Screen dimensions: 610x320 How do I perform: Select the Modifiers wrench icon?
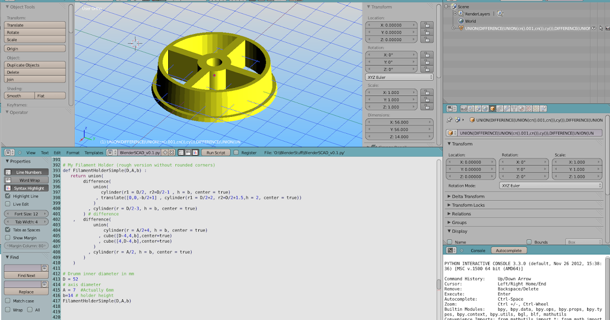tap(507, 108)
